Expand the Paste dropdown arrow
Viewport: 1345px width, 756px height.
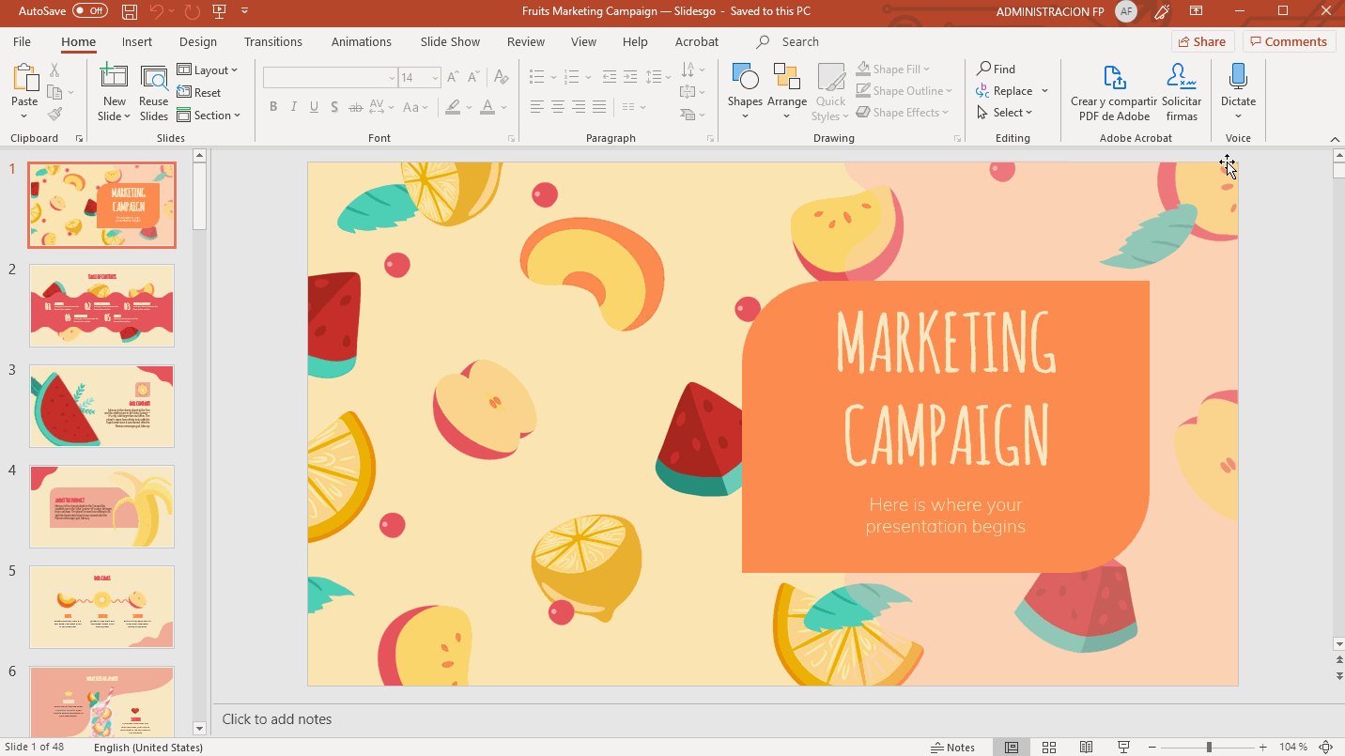tap(24, 114)
